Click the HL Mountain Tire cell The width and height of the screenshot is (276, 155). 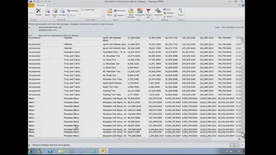click(x=111, y=56)
